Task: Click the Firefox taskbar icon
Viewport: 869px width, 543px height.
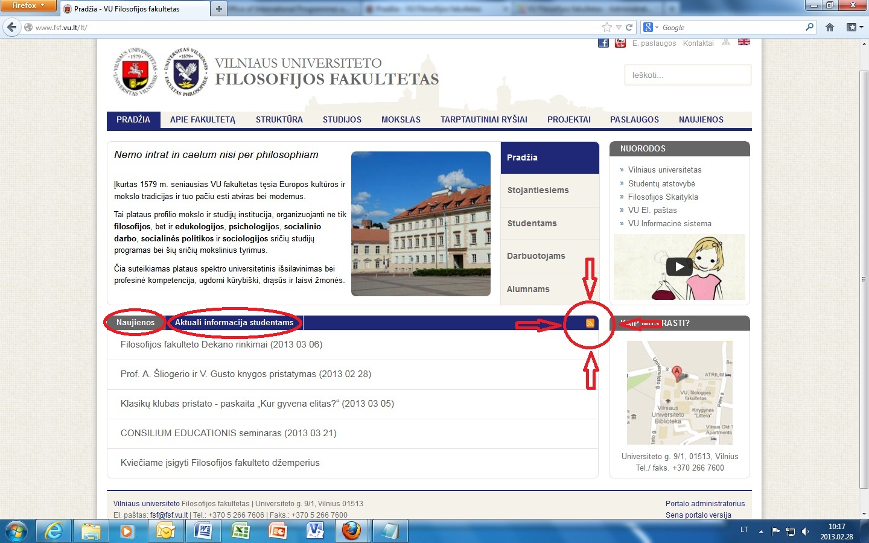Action: pyautogui.click(x=352, y=531)
